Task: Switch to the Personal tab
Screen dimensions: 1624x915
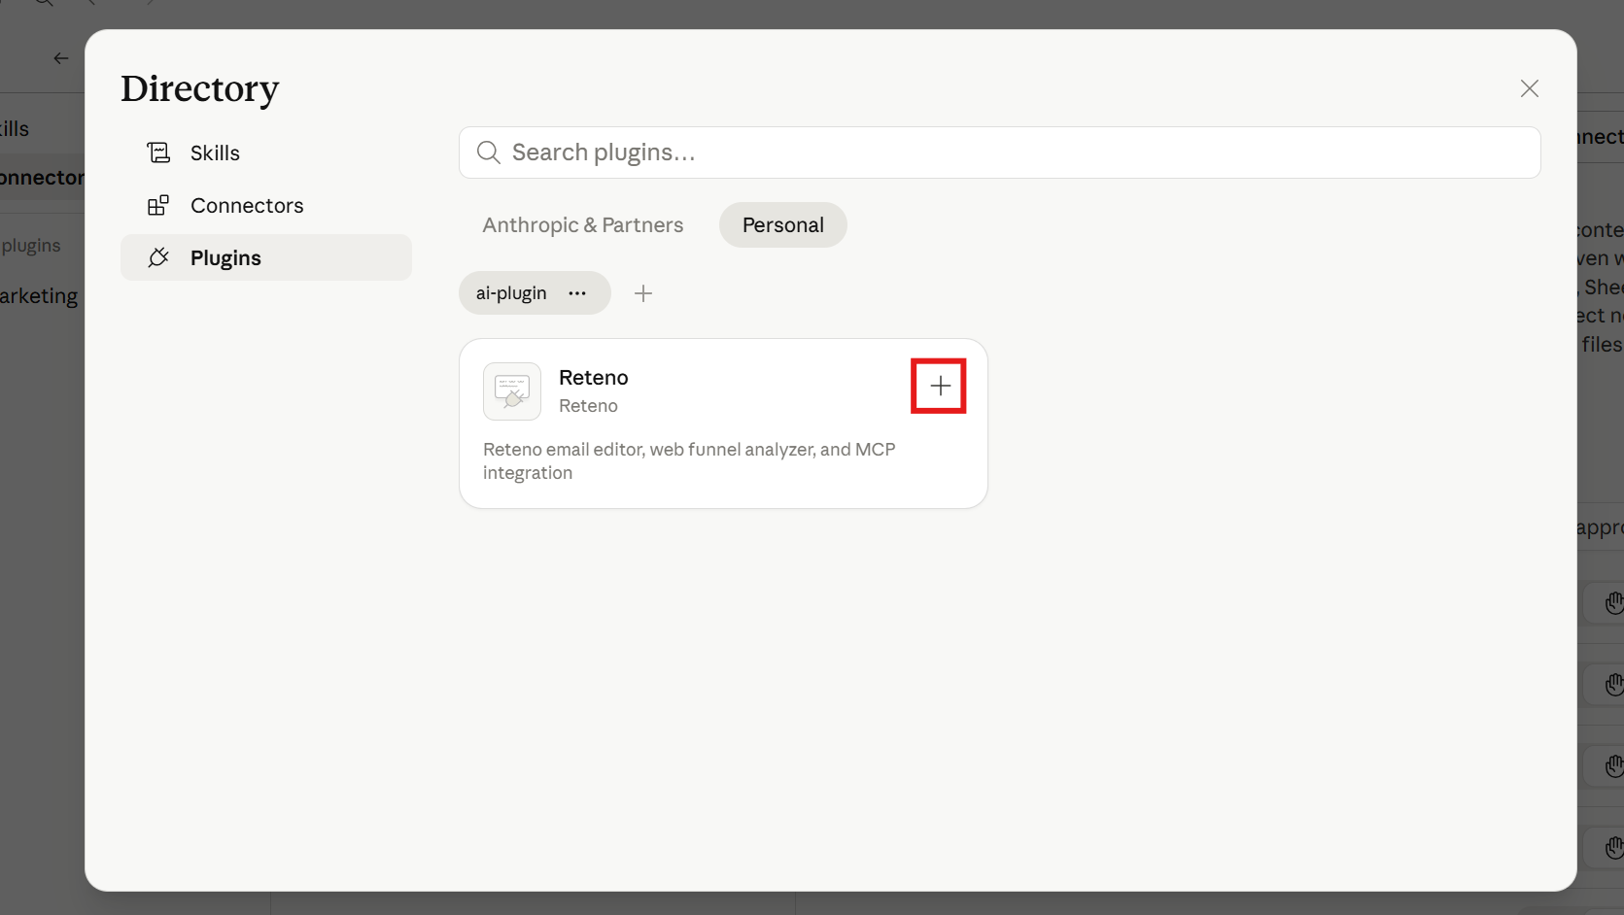Action: pyautogui.click(x=783, y=224)
